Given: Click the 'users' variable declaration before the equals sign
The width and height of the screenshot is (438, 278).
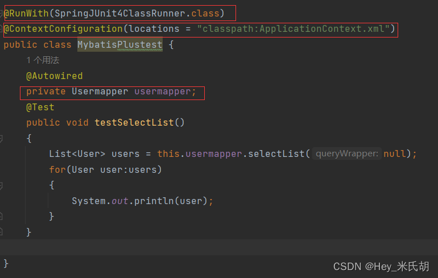Looking at the screenshot, I should click(x=125, y=154).
